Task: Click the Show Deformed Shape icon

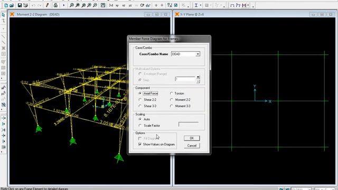Action: tap(238, 5)
